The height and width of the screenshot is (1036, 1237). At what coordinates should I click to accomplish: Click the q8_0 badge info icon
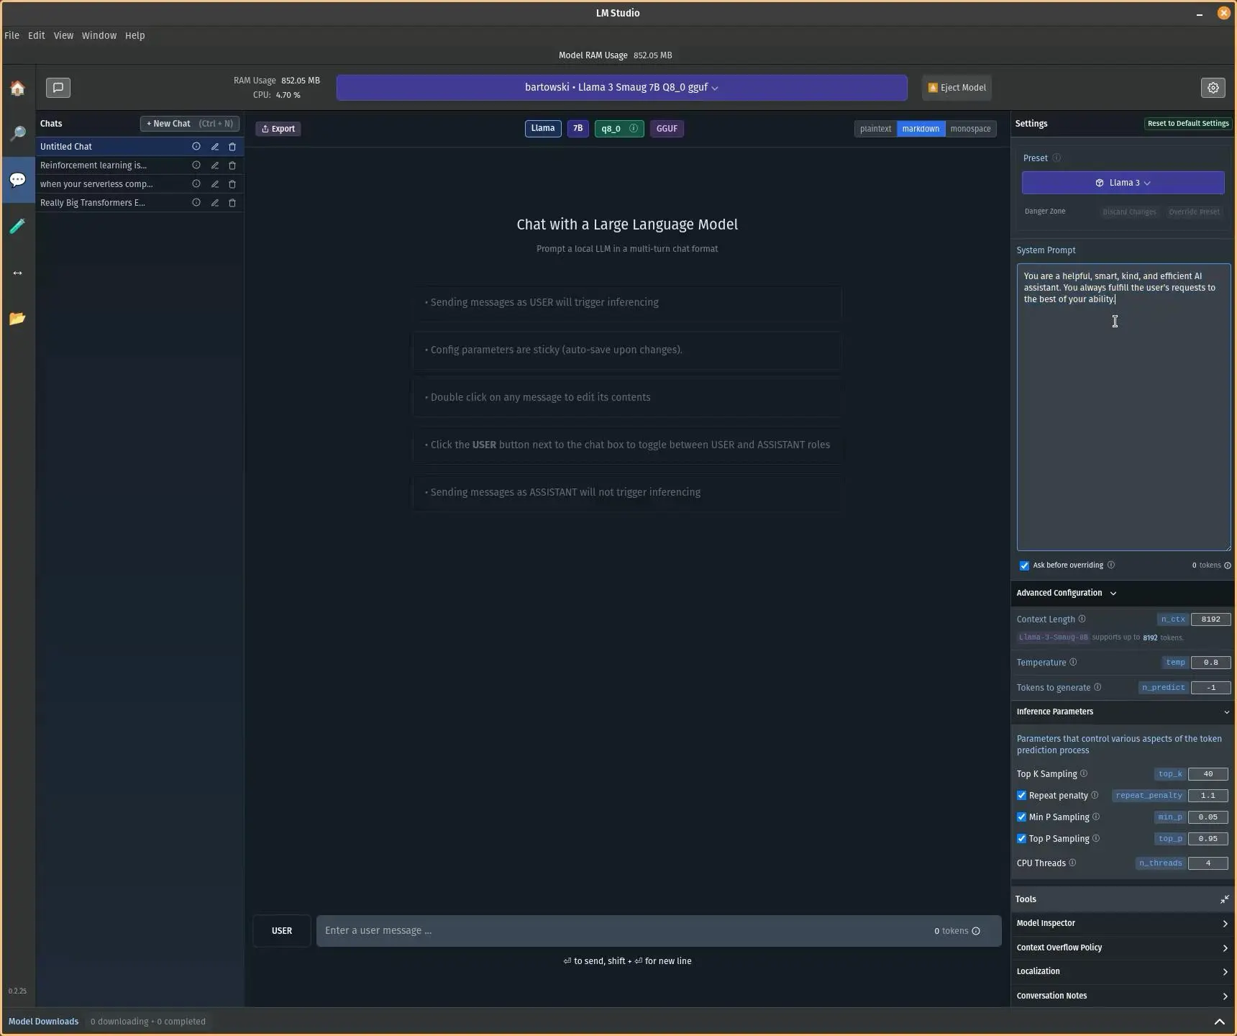tap(634, 129)
